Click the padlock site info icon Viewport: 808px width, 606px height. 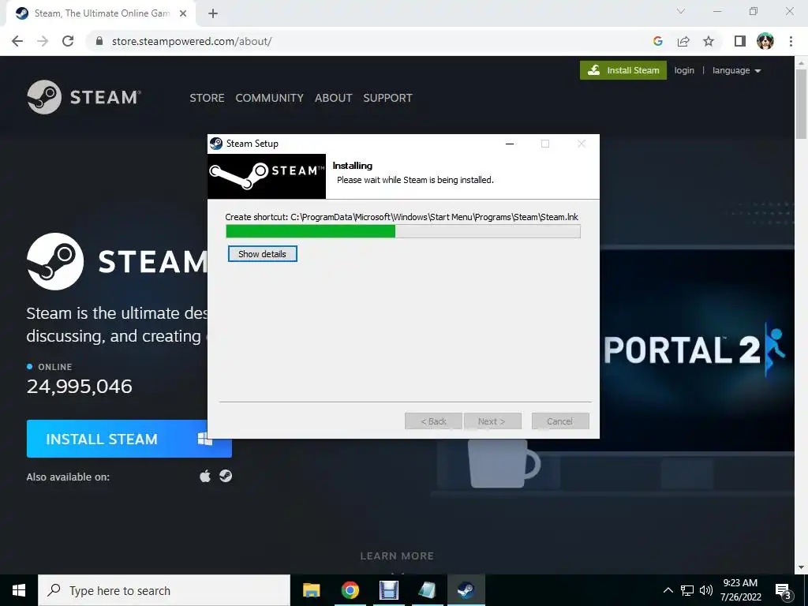pyautogui.click(x=99, y=41)
